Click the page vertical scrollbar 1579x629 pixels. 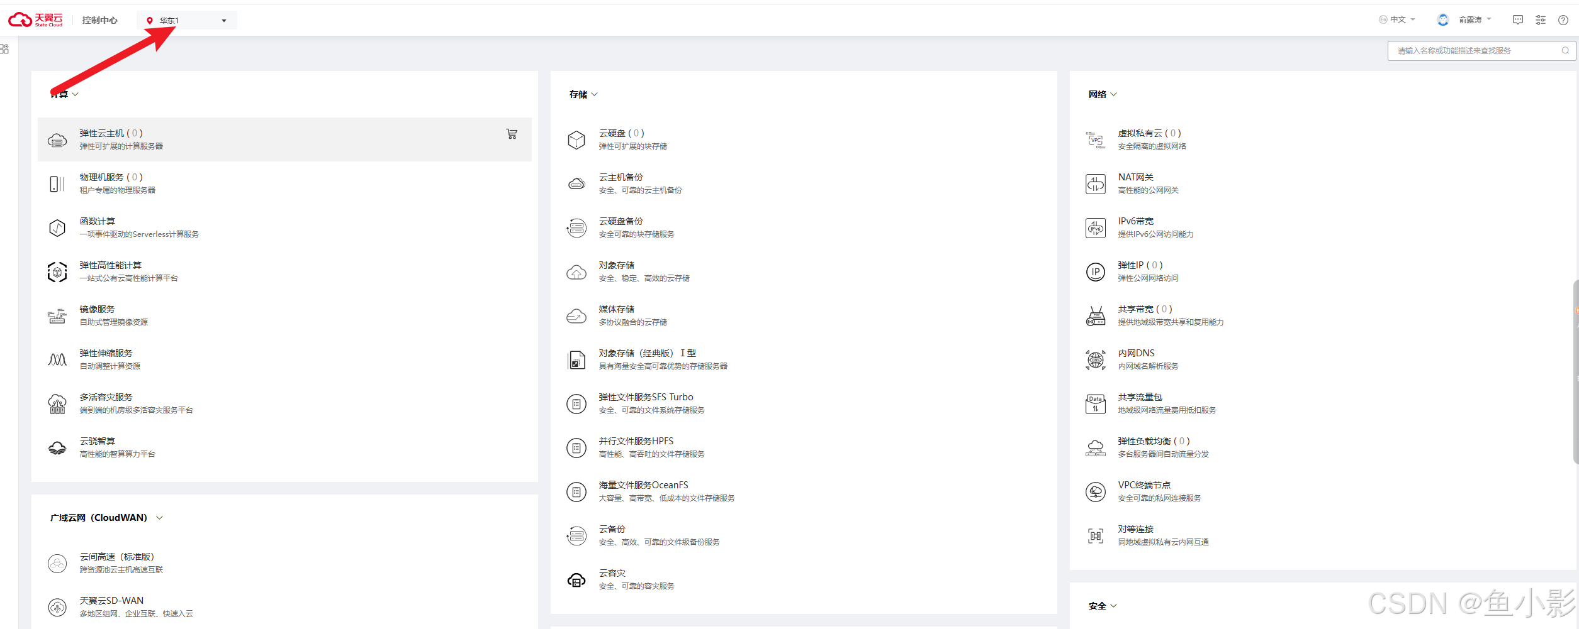pos(1576,371)
